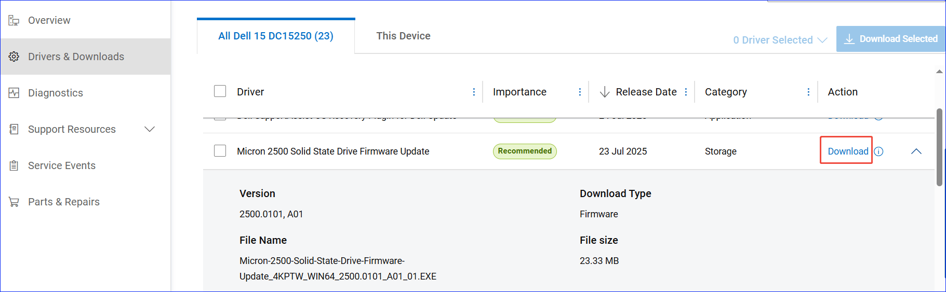Switch to the This Device tab
Viewport: 946px width, 292px height.
[x=403, y=36]
